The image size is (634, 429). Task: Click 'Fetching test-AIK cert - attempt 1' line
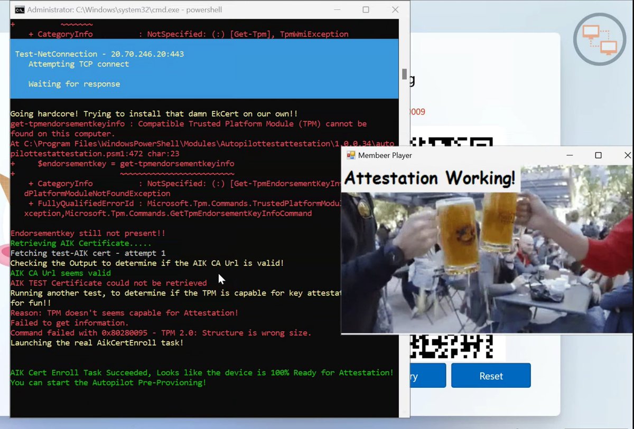coord(88,253)
